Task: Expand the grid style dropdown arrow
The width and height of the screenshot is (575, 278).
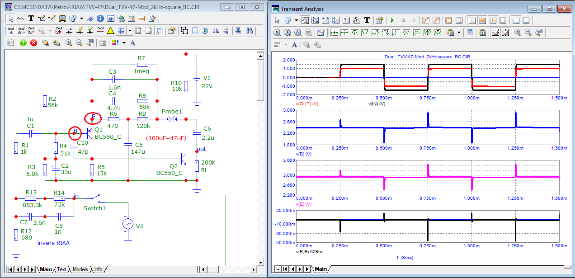Action: point(130,31)
